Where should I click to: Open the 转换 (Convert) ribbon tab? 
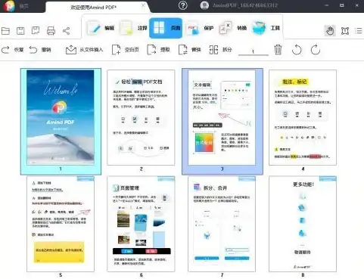(x=232, y=28)
